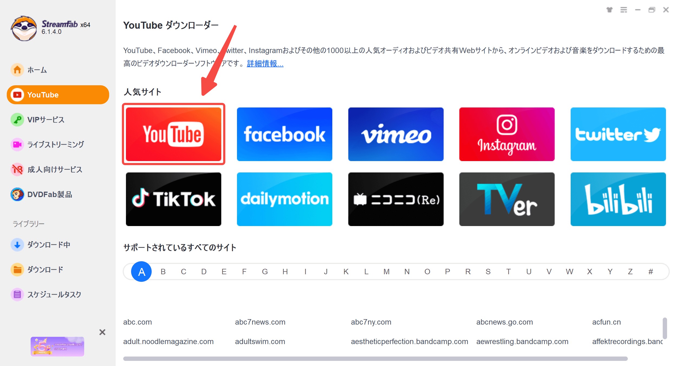Open adultswim.com from the site list

260,342
